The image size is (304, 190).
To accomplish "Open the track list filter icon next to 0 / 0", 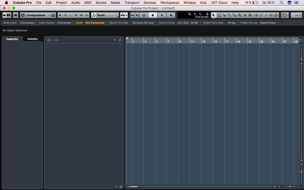I will coord(49,40).
